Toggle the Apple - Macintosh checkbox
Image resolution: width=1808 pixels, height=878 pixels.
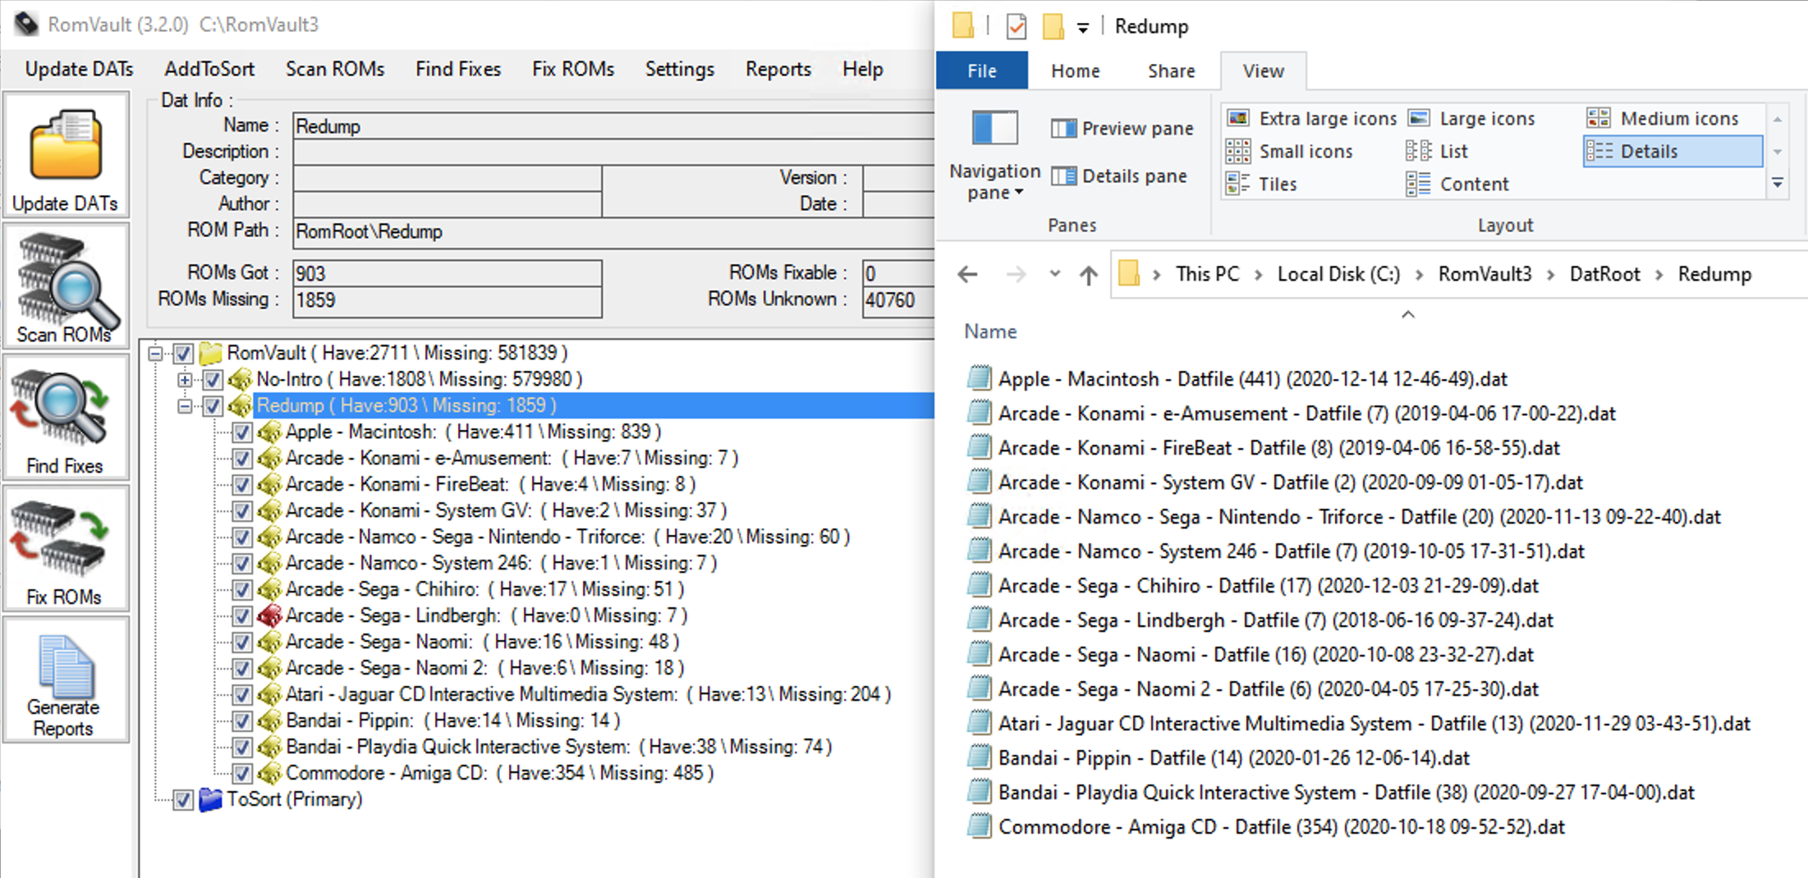tap(242, 432)
